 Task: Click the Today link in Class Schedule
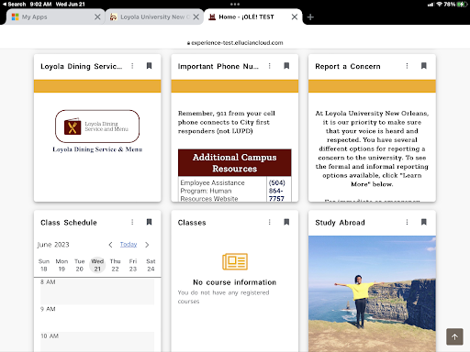tap(129, 244)
